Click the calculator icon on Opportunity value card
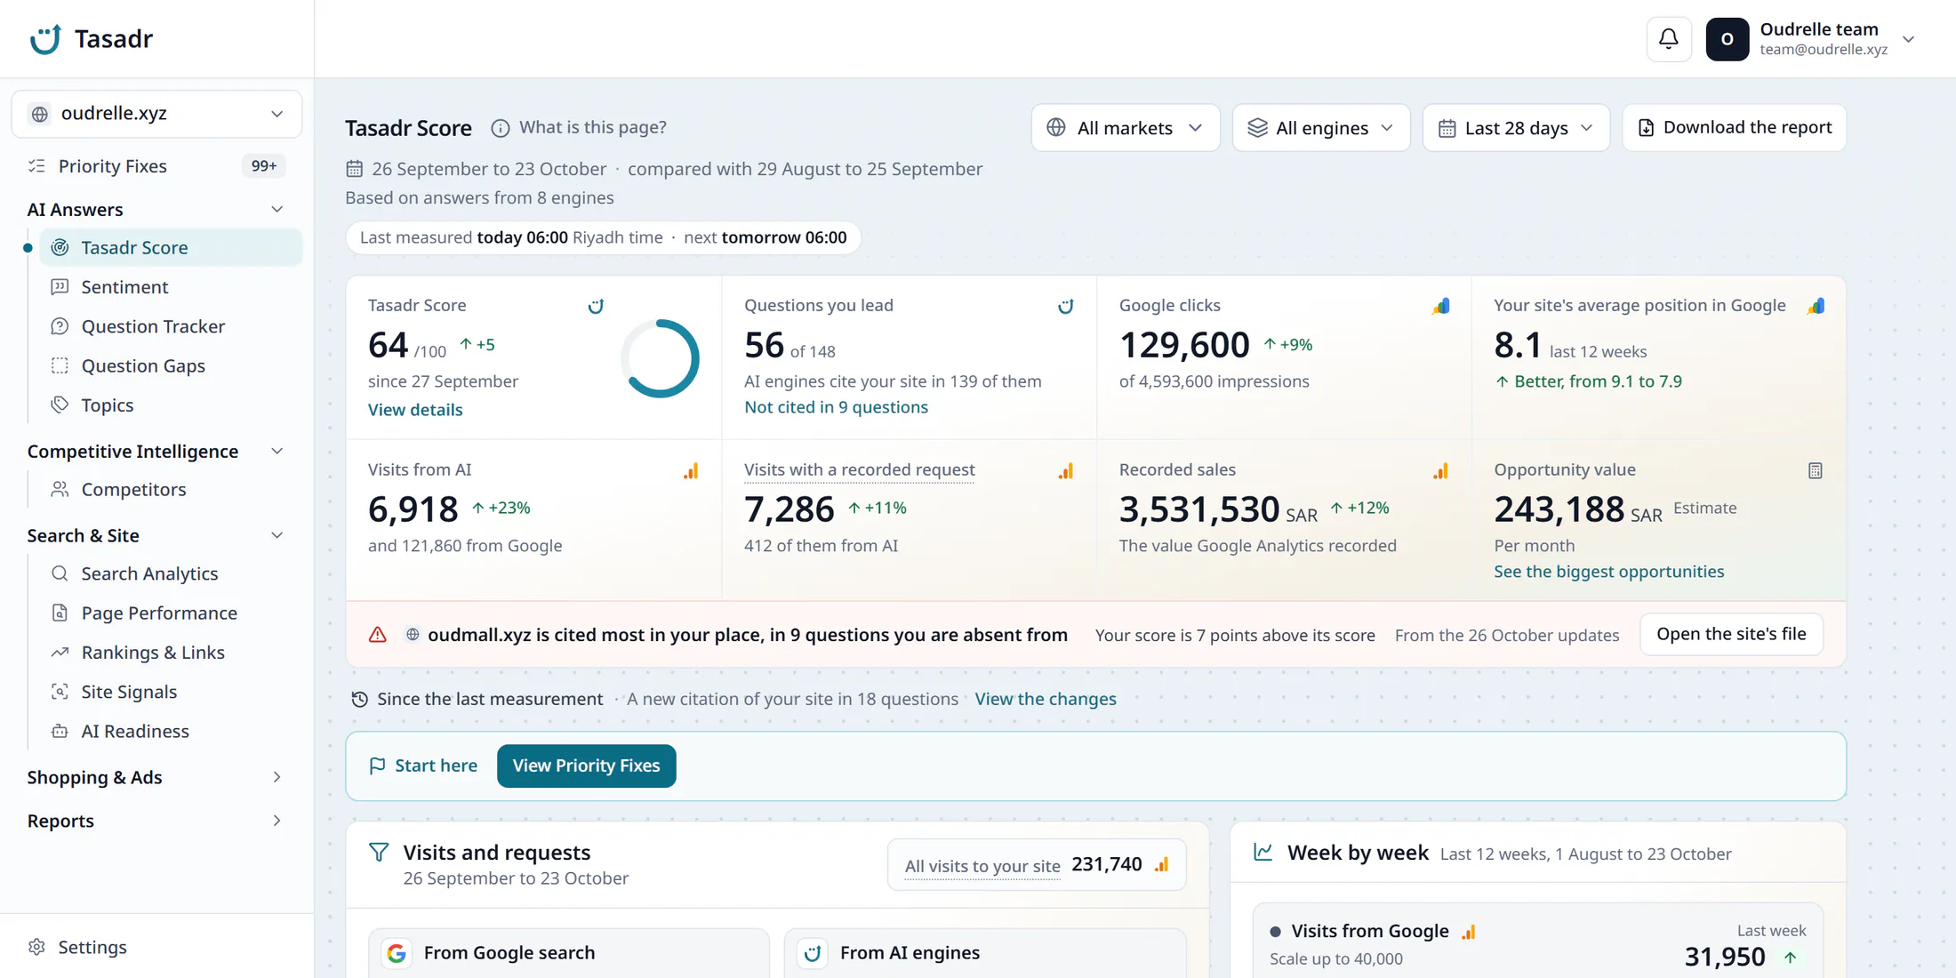 click(x=1816, y=471)
